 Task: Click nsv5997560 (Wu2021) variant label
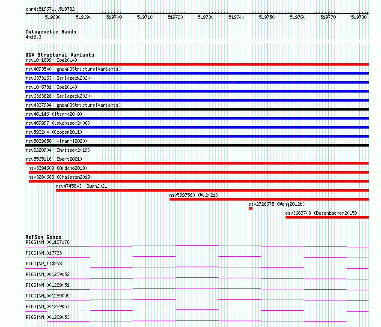pyautogui.click(x=193, y=195)
